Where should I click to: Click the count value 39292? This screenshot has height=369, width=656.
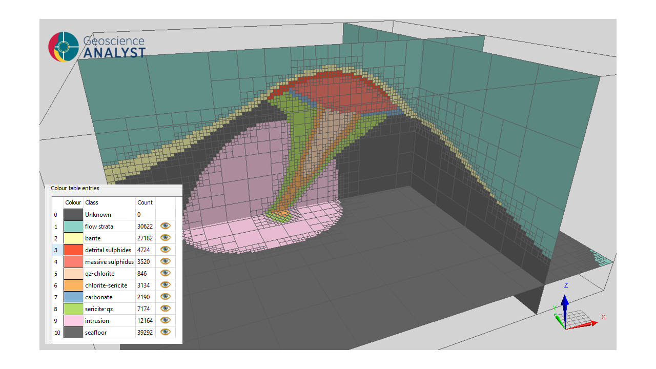click(x=146, y=333)
